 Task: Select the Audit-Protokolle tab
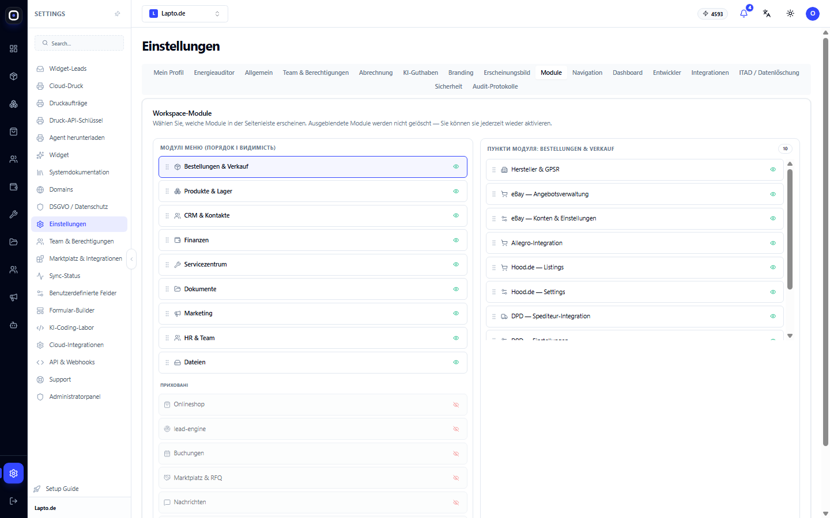coord(495,86)
